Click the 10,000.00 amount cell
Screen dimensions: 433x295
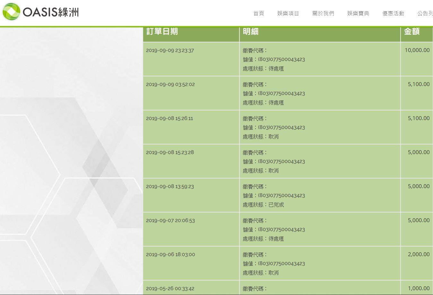pos(417,50)
